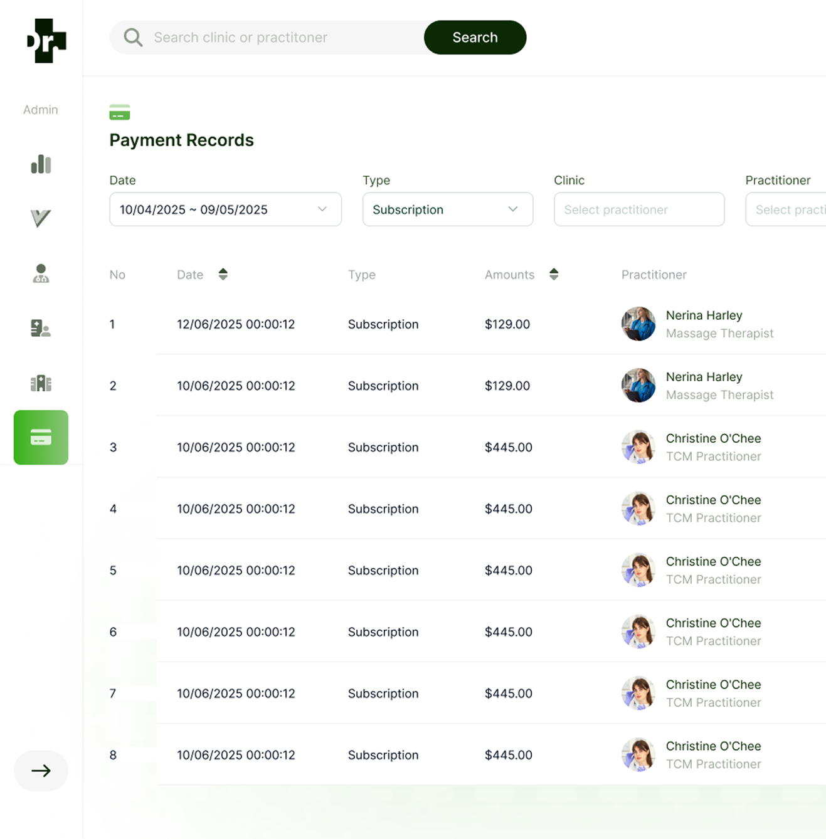
Task: Click the $129.00 amount in row 1
Action: pyautogui.click(x=507, y=324)
